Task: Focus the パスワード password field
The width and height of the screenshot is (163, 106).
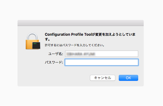Action: point(102,62)
